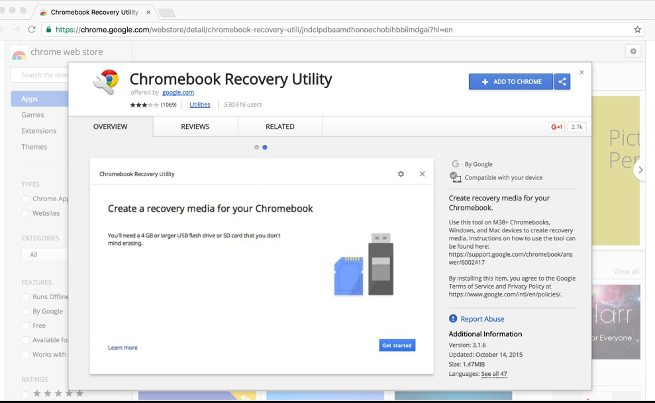The height and width of the screenshot is (403, 655).
Task: Click the (1069) review count
Action: tap(169, 105)
